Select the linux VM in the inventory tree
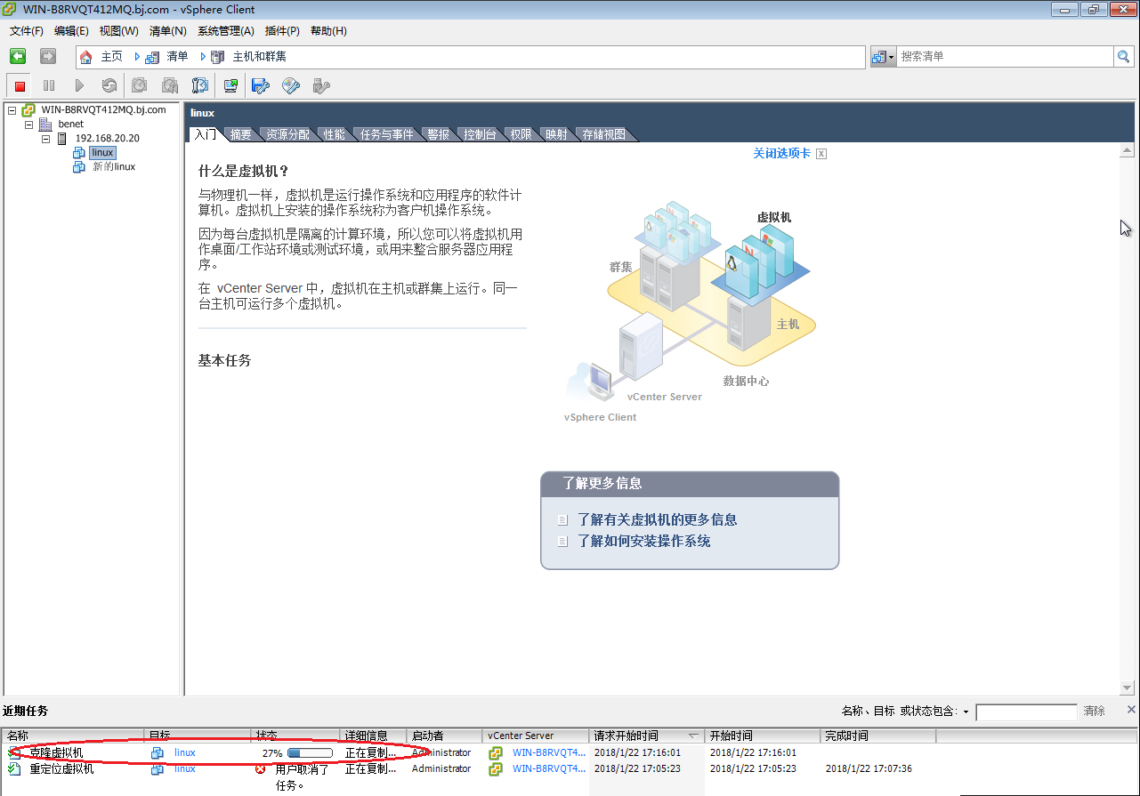This screenshot has width=1140, height=796. pyautogui.click(x=102, y=153)
